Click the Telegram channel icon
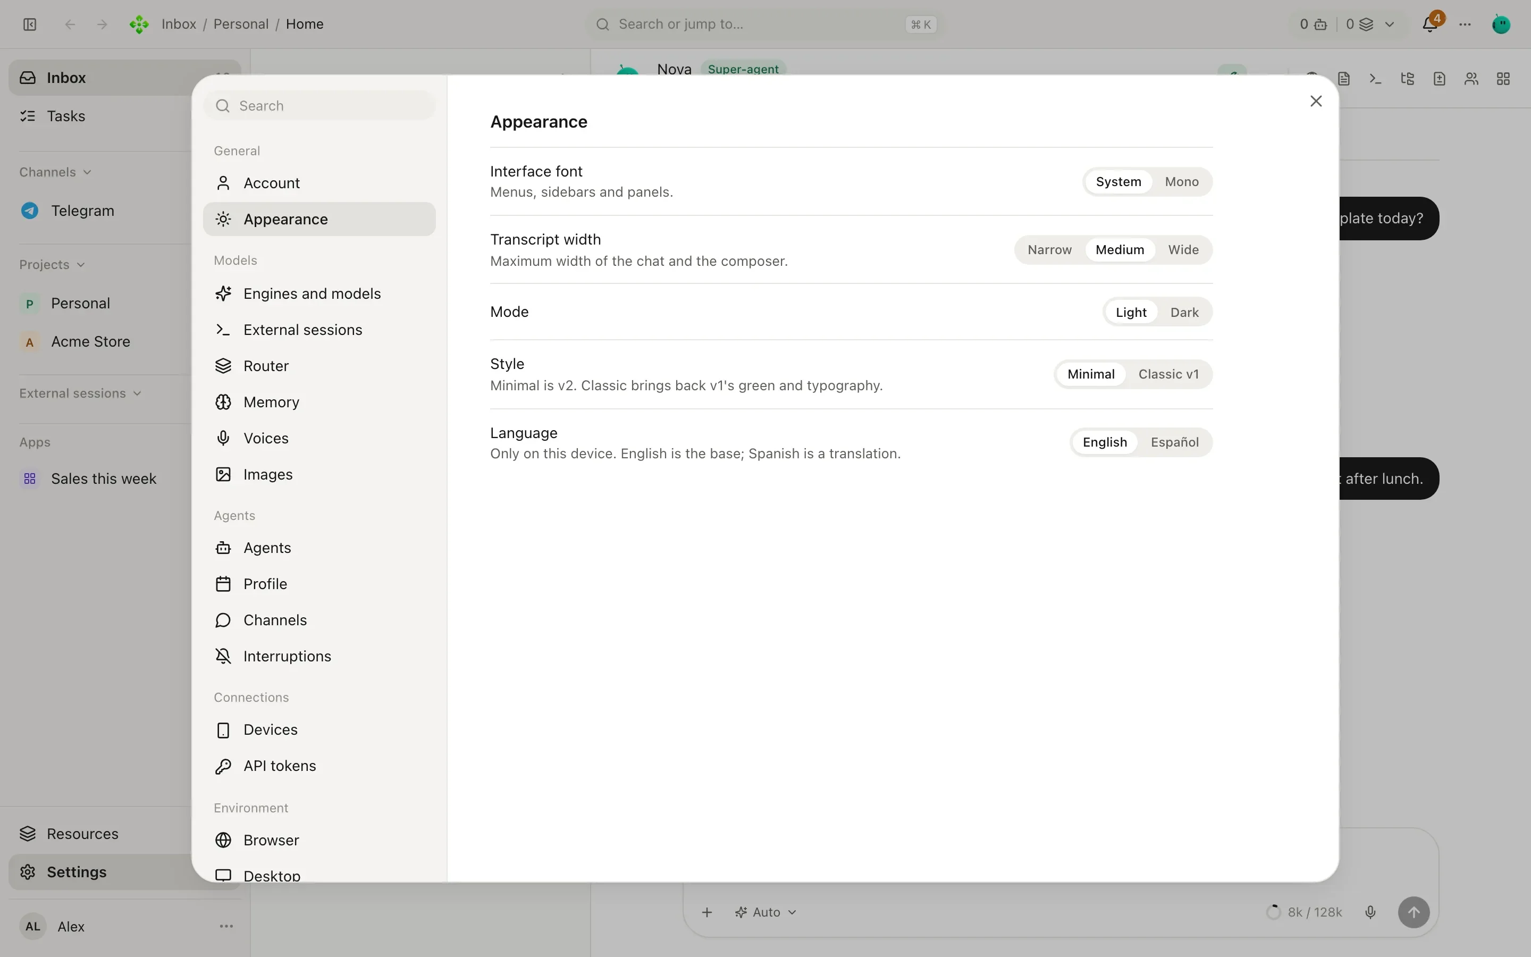The width and height of the screenshot is (1531, 957). pos(30,211)
